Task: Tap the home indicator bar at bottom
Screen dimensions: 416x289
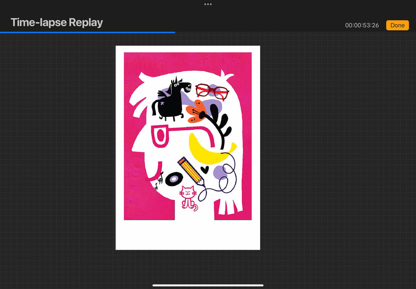Action: coord(208,285)
